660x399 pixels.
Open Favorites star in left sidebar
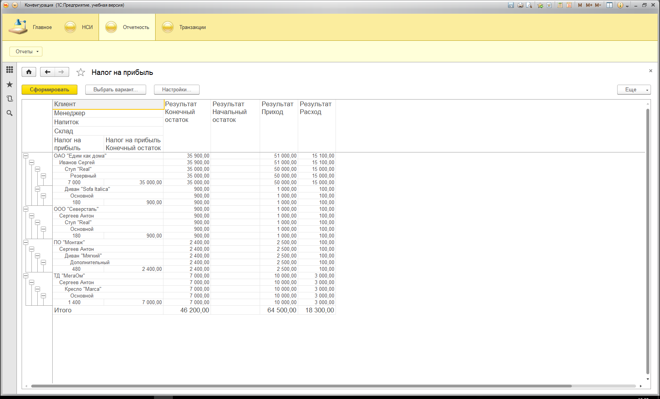tap(9, 84)
